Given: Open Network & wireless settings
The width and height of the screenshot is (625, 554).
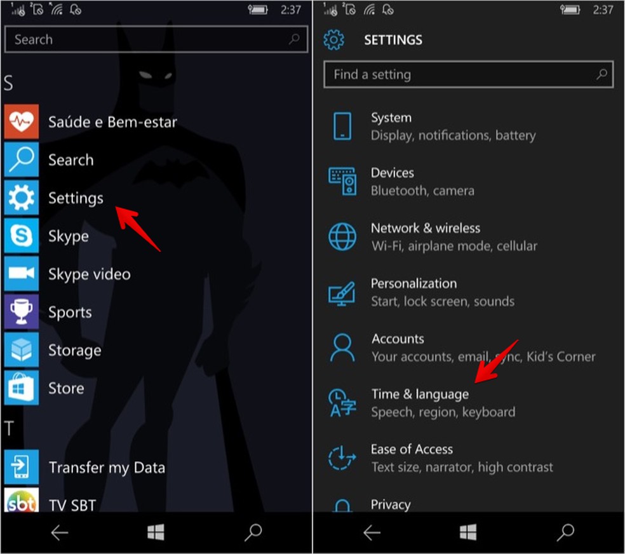Looking at the screenshot, I should click(468, 237).
